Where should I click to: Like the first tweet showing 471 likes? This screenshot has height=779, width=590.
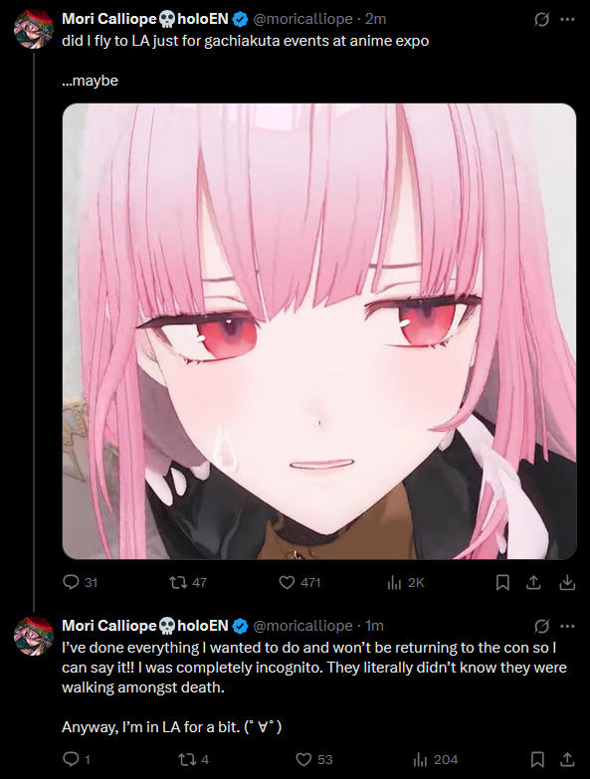click(288, 582)
